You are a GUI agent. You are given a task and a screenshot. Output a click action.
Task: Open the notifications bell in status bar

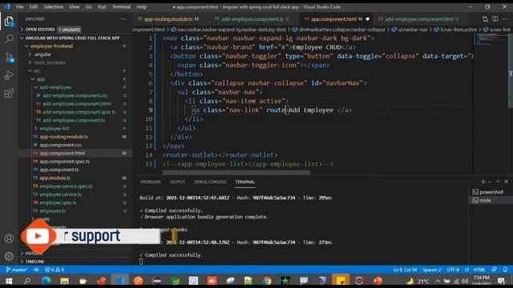[x=505, y=270]
